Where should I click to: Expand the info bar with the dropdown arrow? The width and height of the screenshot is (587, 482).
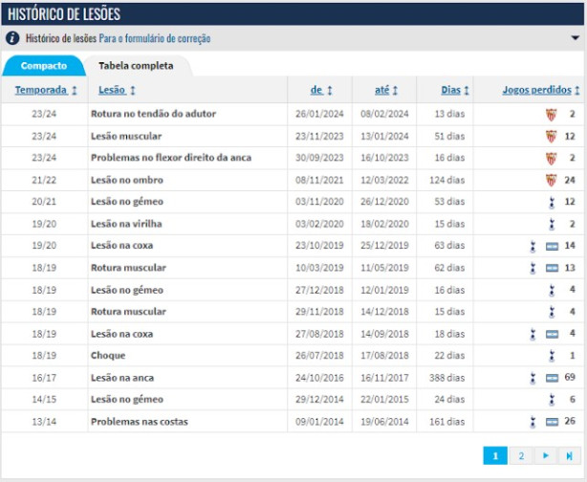tap(575, 38)
